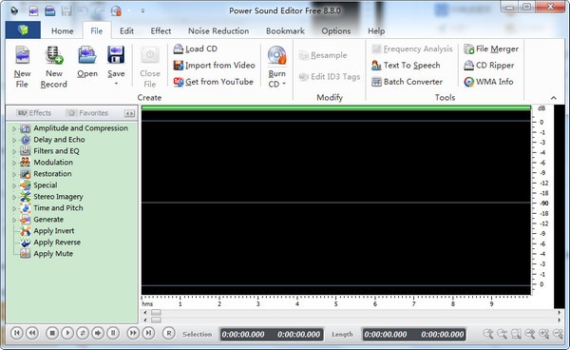Viewport: 570px width, 350px height.
Task: Click the upper horizontal scrollbar thumb
Action: pos(157,313)
